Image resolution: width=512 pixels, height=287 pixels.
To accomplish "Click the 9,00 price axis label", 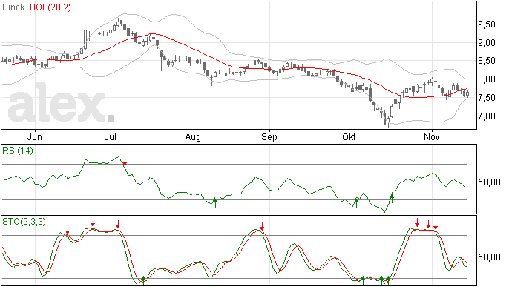I will click(x=487, y=43).
